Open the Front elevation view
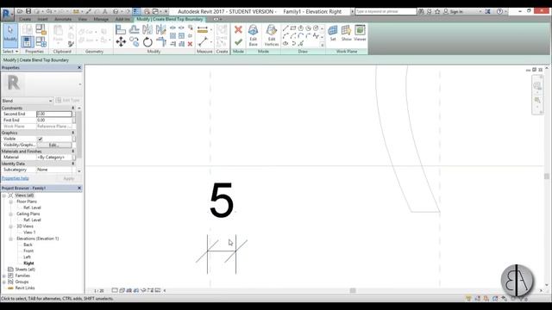This screenshot has height=310, width=552. [x=28, y=251]
